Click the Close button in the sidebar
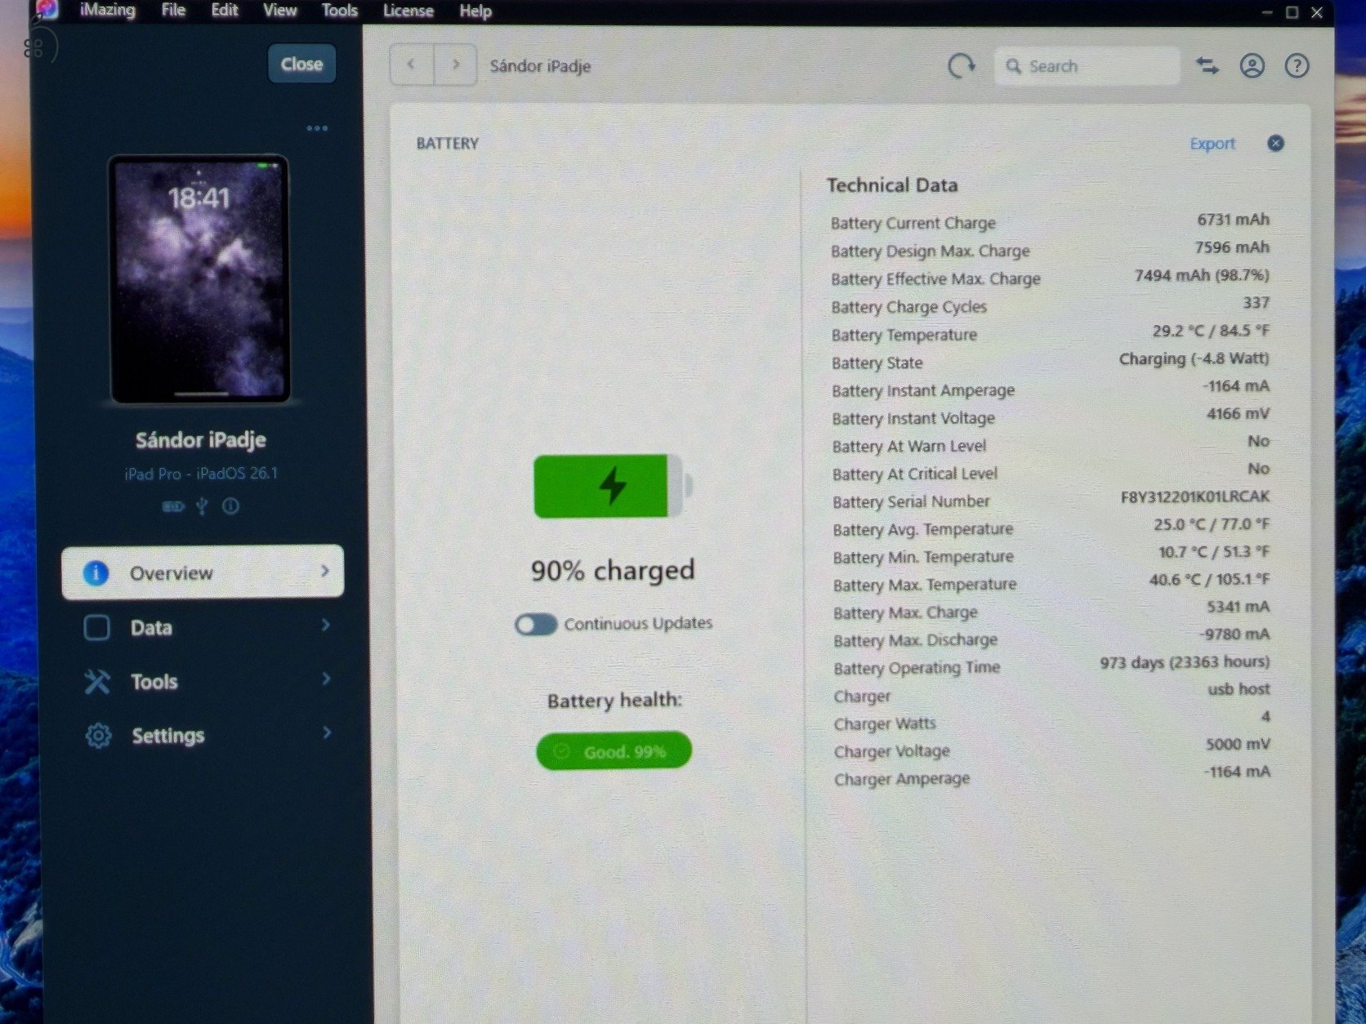Viewport: 1366px width, 1024px height. click(x=301, y=64)
